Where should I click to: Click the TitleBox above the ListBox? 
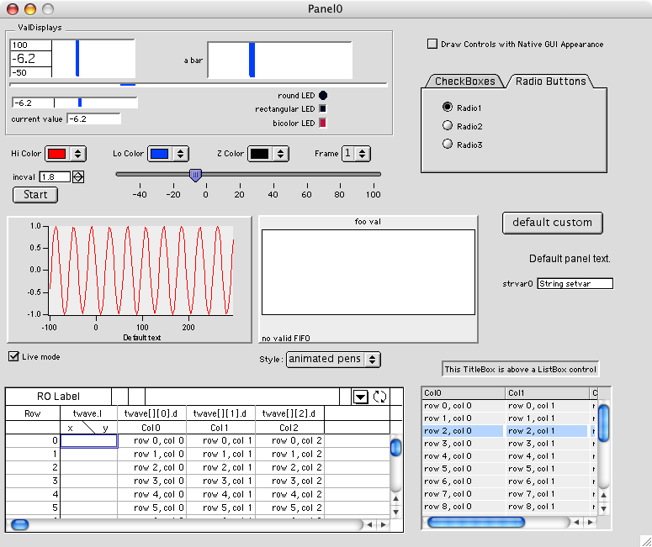[520, 369]
